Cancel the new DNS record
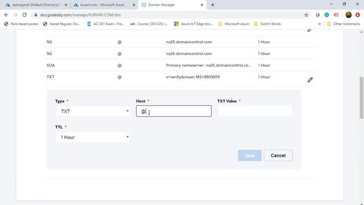Viewport: 364px width, 205px height. coord(278,155)
